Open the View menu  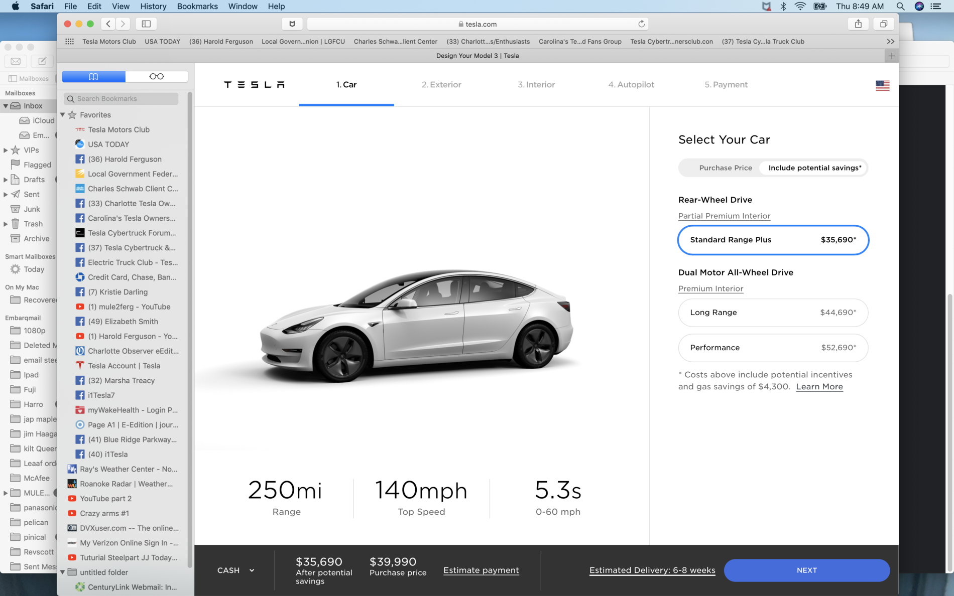click(121, 6)
